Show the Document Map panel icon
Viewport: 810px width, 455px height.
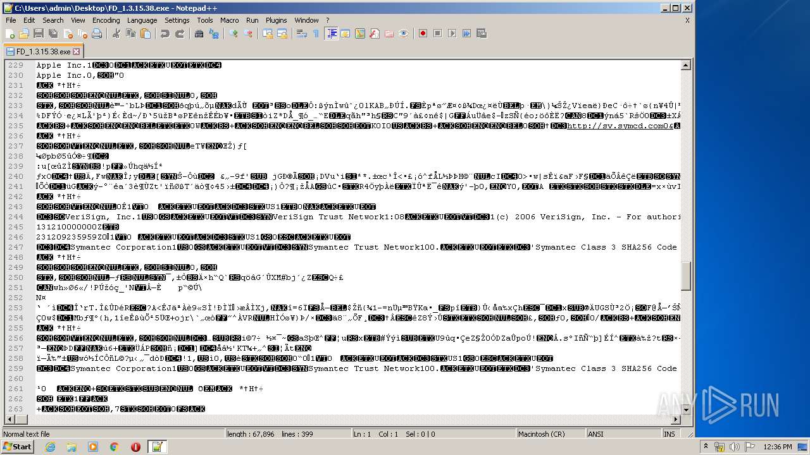(360, 33)
